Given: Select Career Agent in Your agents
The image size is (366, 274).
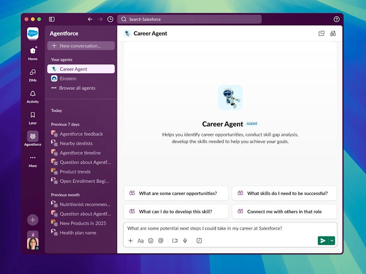Looking at the screenshot, I should click(x=81, y=69).
